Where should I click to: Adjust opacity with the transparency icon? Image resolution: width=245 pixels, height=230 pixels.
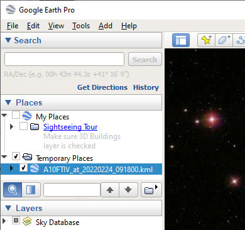tap(31, 190)
